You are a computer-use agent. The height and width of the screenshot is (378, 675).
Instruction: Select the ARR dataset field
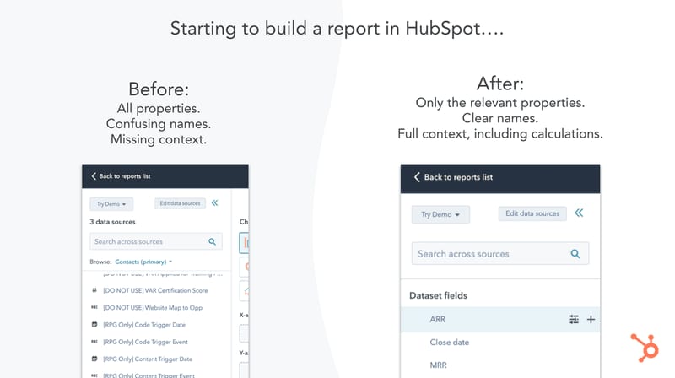[500, 320]
